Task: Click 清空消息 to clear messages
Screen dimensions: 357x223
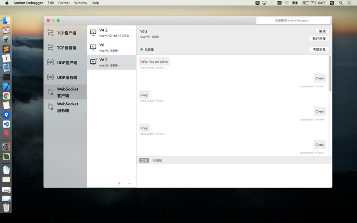Action: coord(319,50)
